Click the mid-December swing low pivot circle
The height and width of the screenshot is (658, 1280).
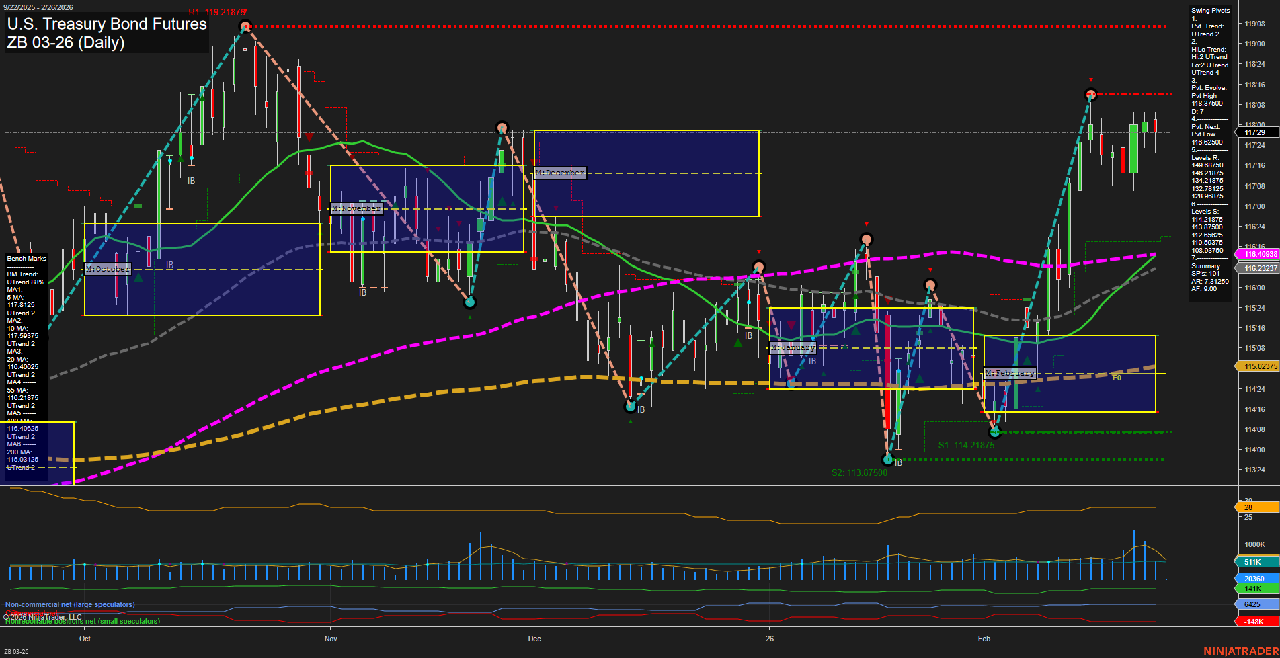(x=631, y=406)
